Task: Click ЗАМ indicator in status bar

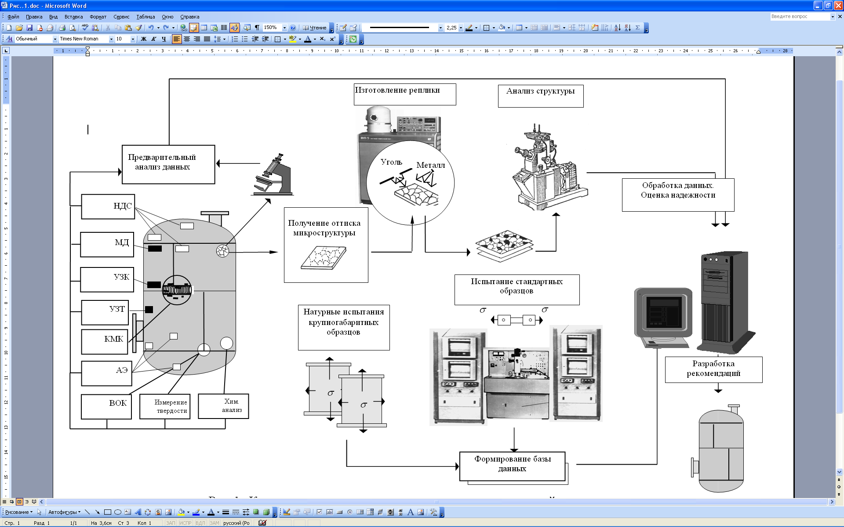Action: point(214,523)
